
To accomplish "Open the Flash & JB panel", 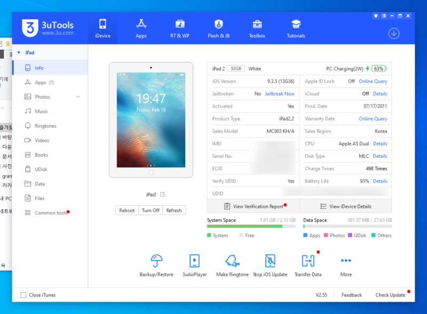I will coord(219,28).
